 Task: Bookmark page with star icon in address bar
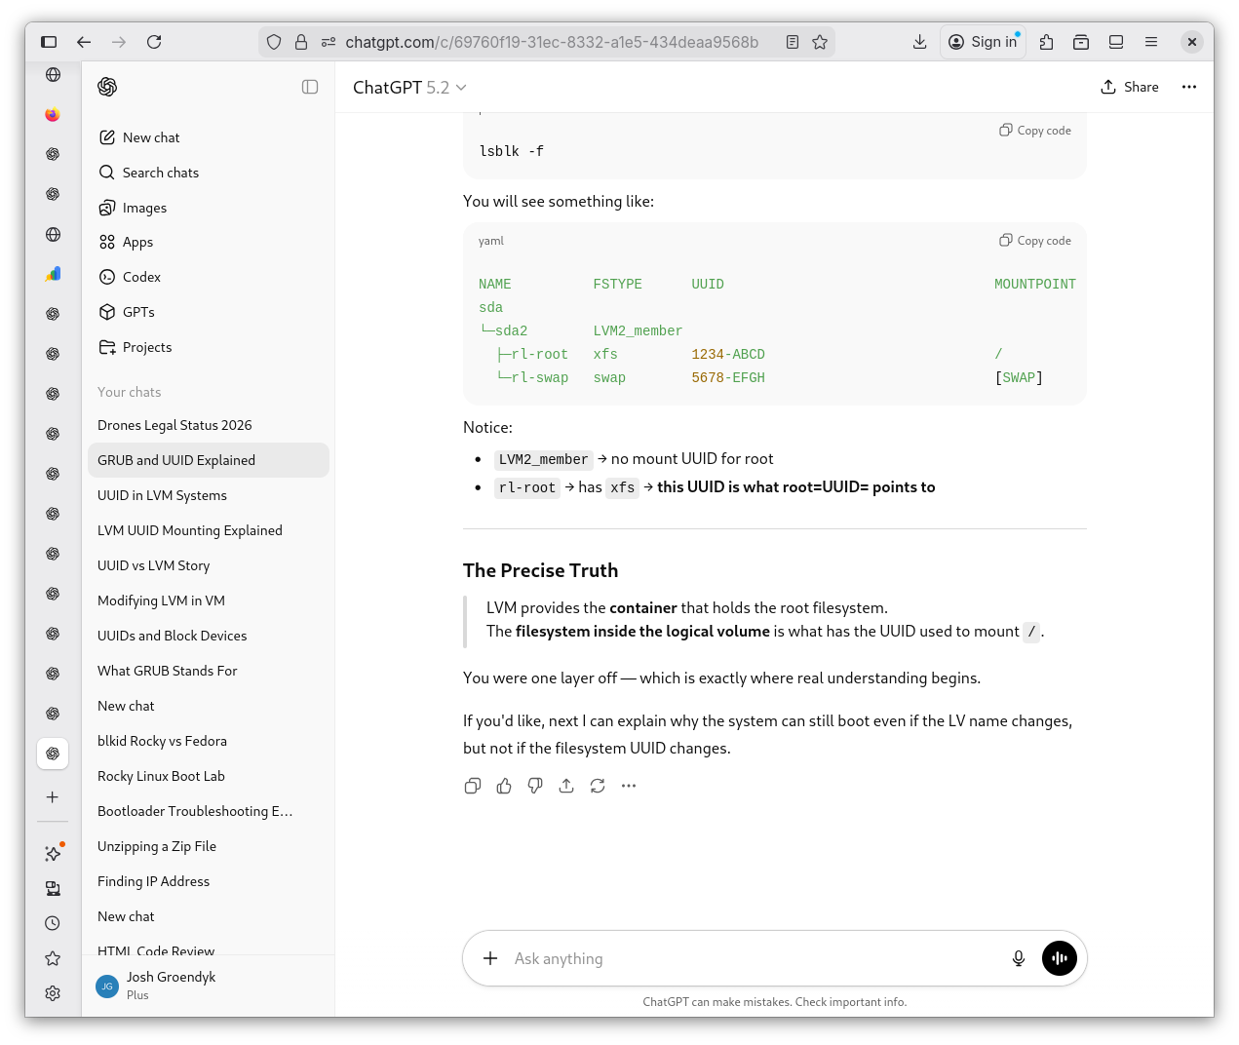coord(820,42)
